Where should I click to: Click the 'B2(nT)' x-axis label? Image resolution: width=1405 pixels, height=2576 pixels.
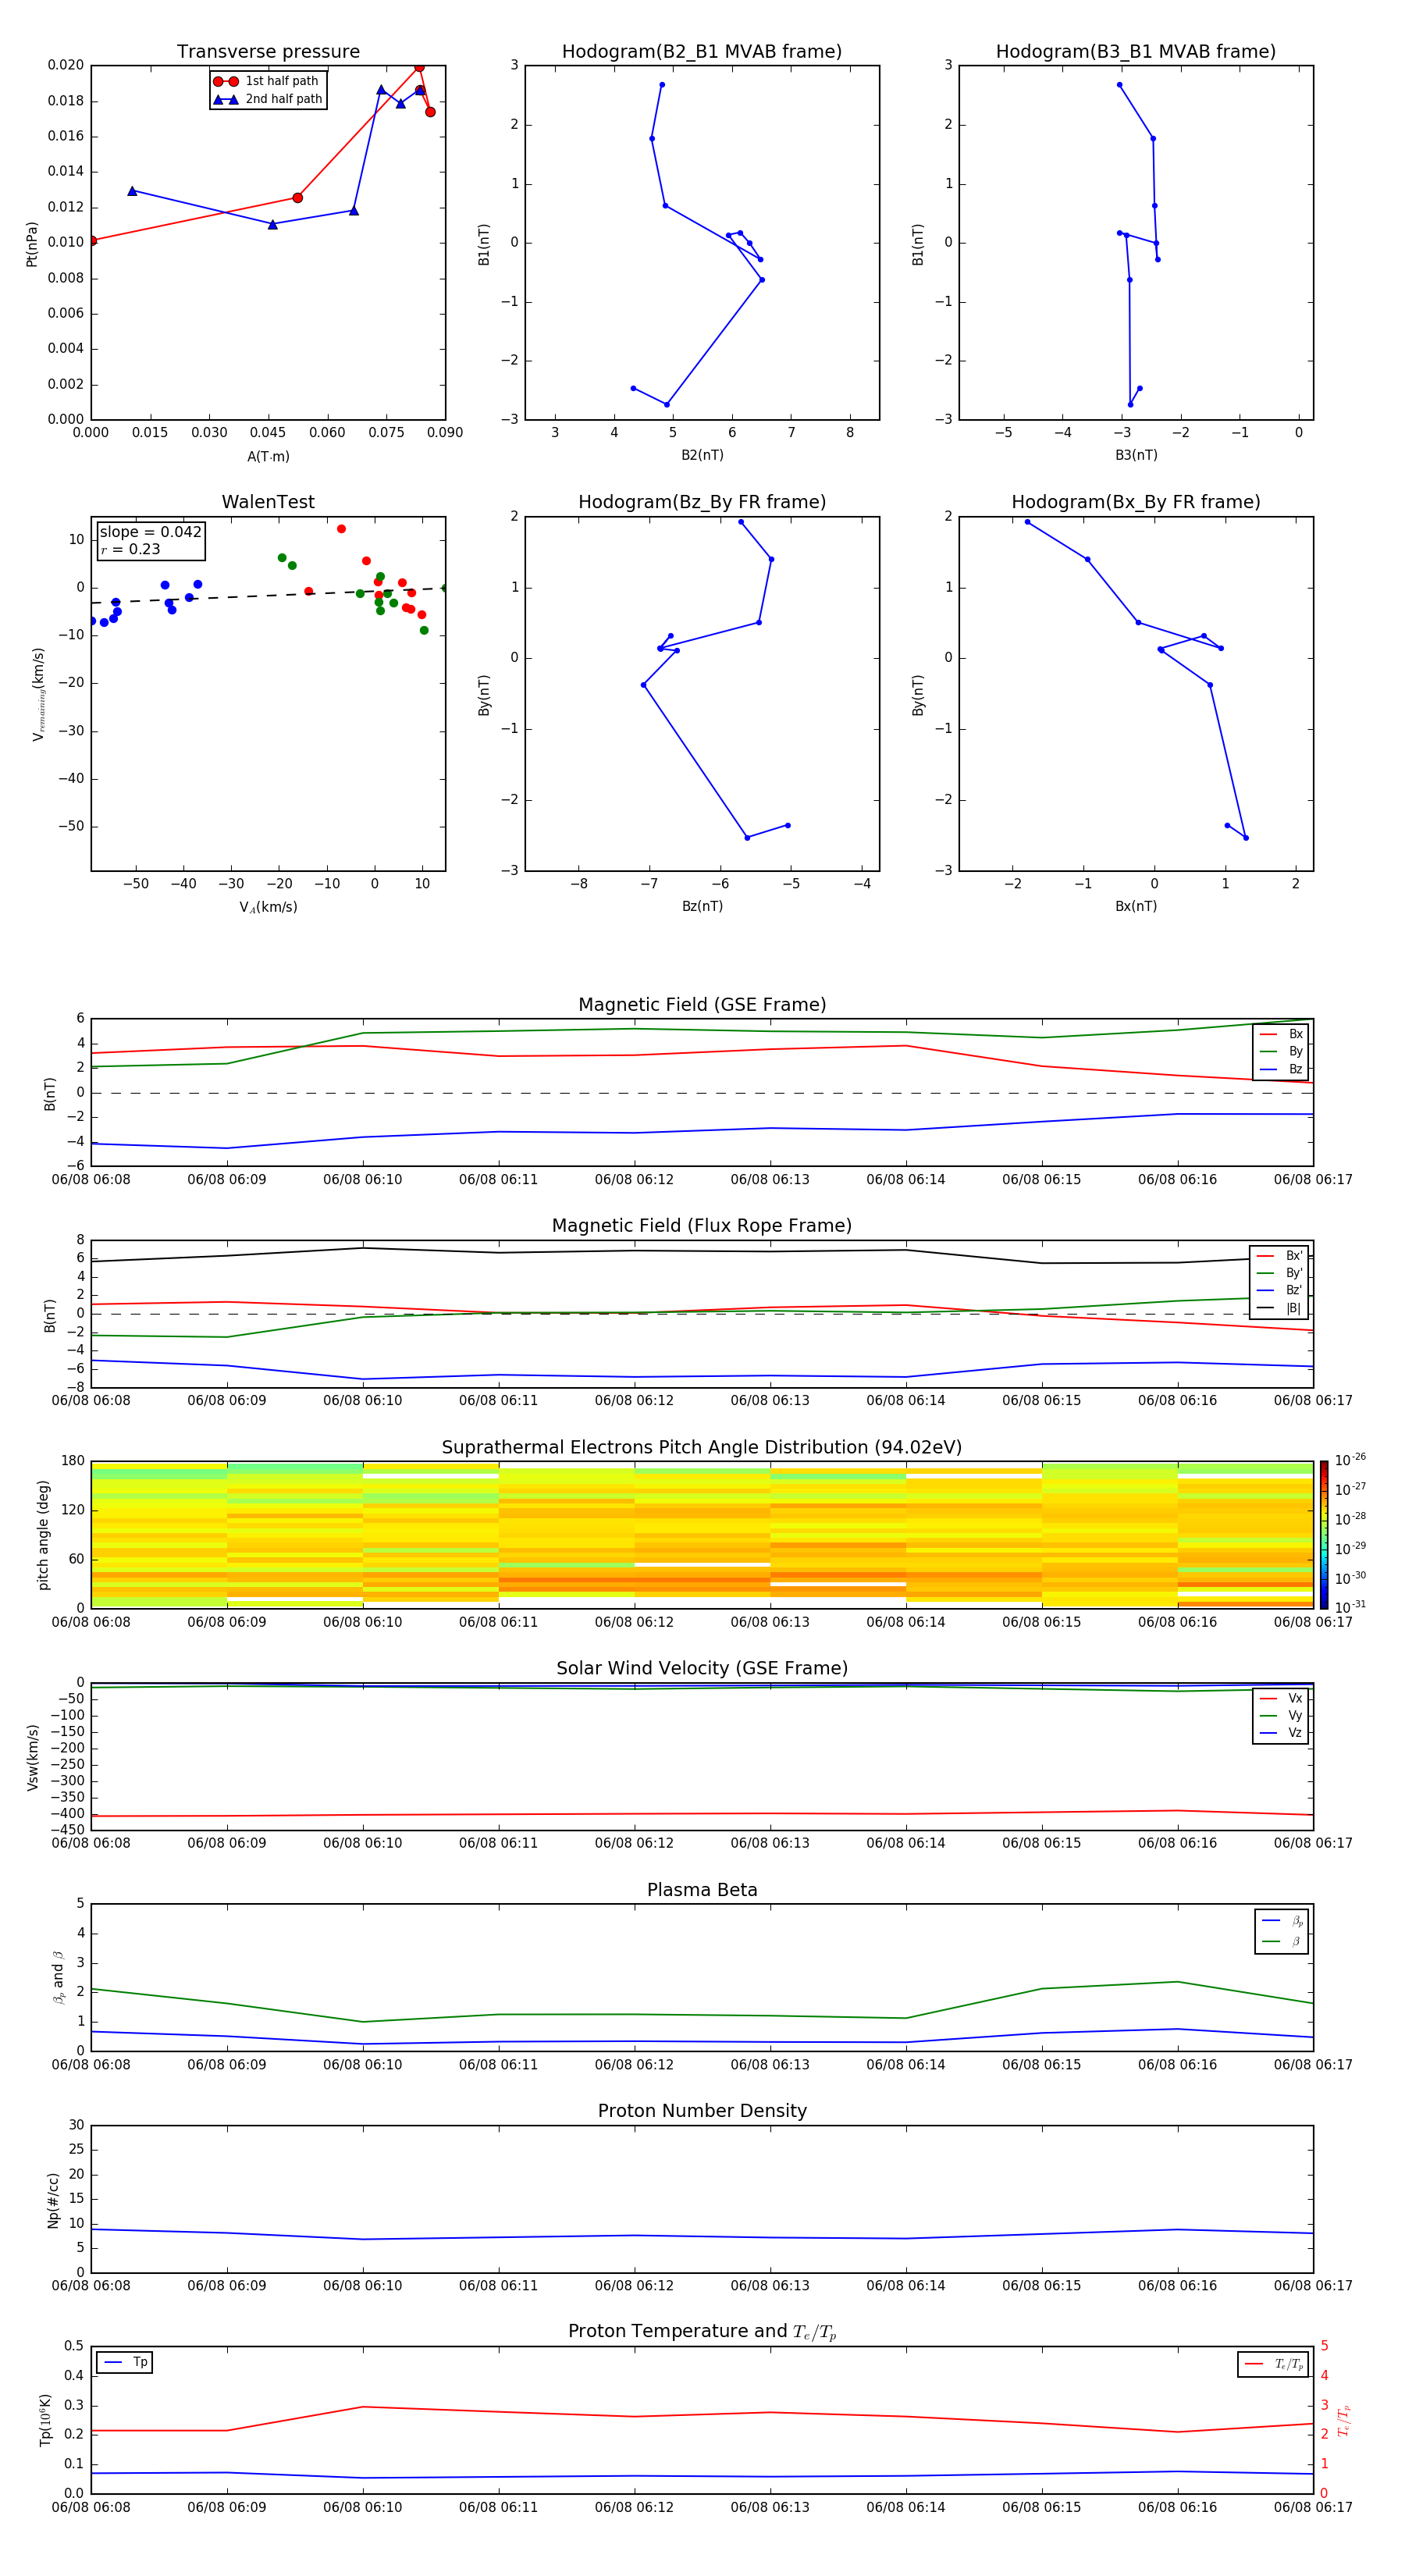pos(702,455)
